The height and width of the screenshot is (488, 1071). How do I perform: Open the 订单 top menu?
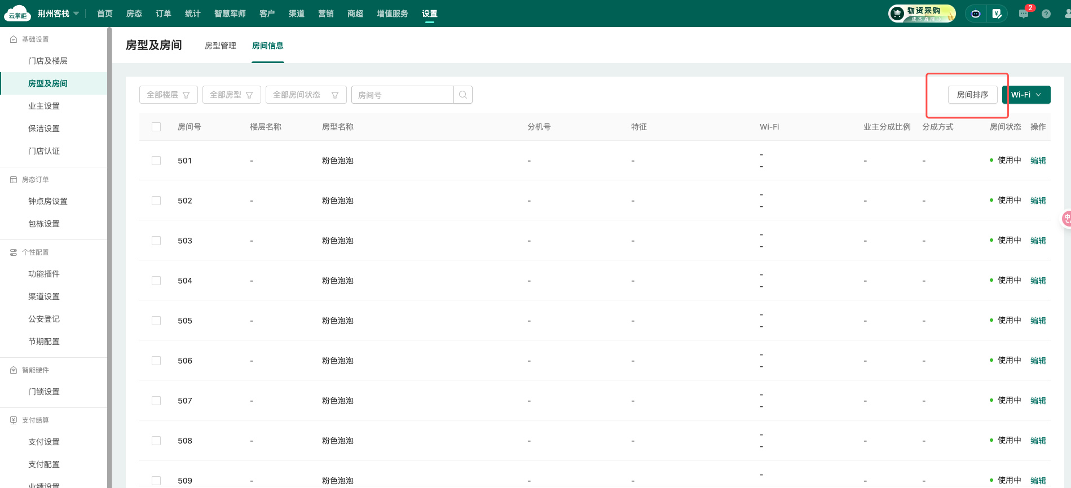[164, 14]
